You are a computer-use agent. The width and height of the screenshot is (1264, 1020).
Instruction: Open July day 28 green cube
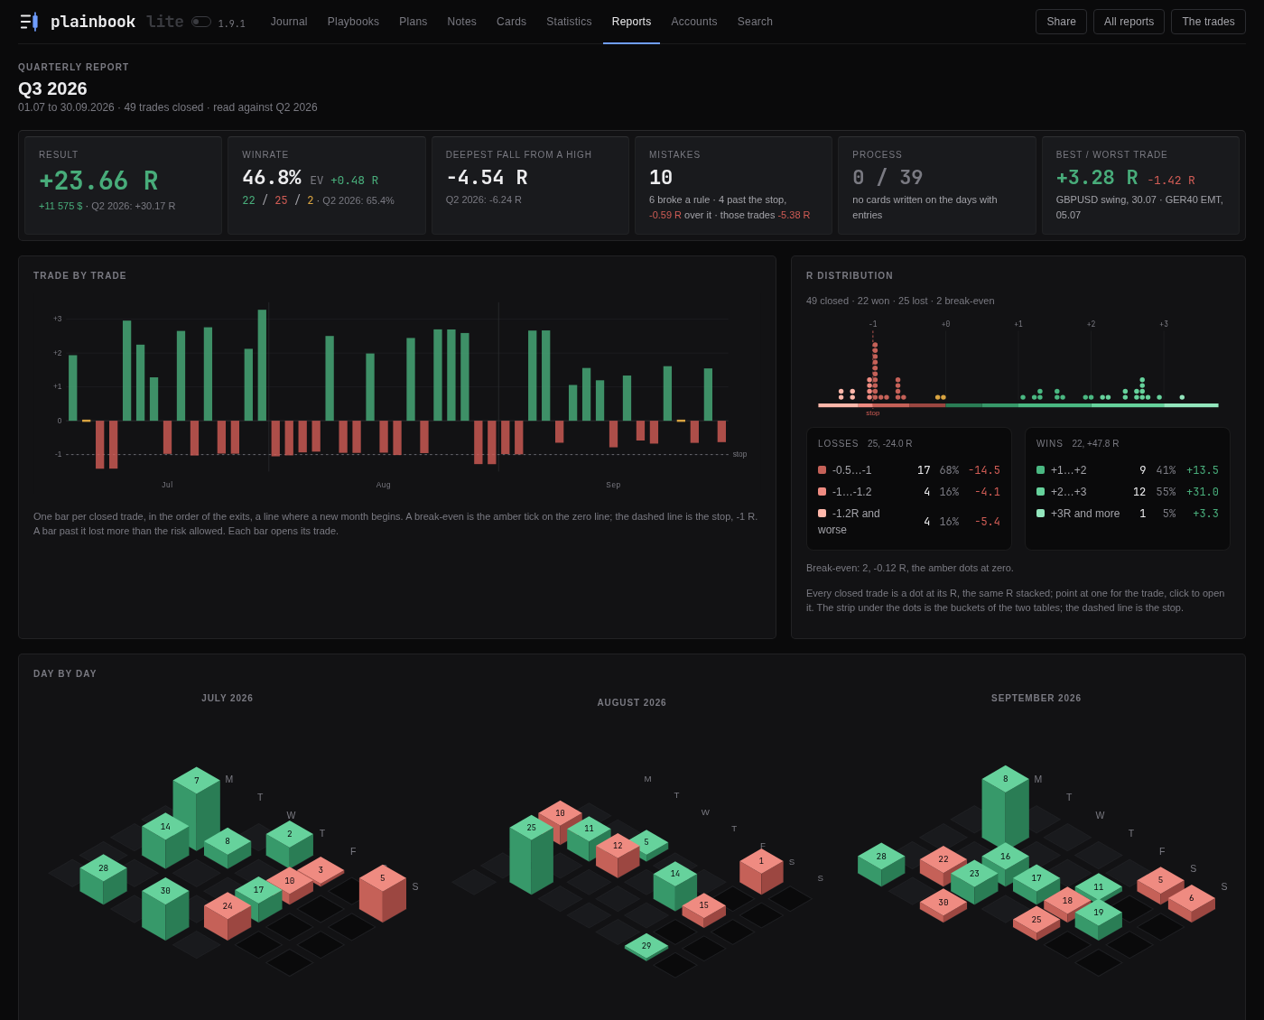[104, 879]
